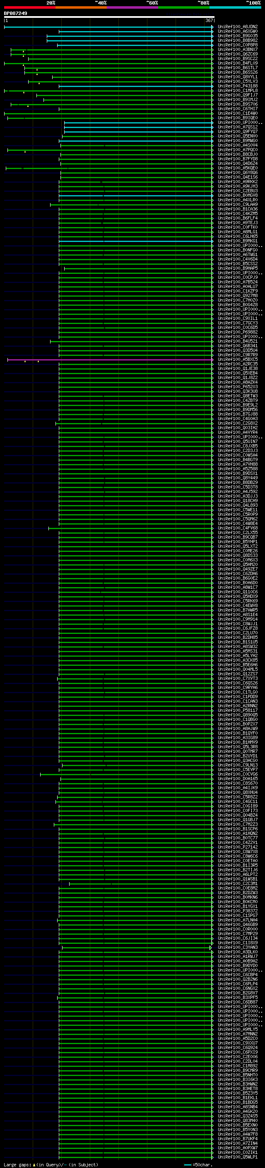Screen dimensions: 265x1168
Task: Click hit UniRef100_A9KJH3
Action: (x=238, y=186)
